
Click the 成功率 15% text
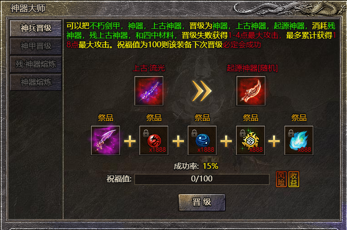click(196, 166)
